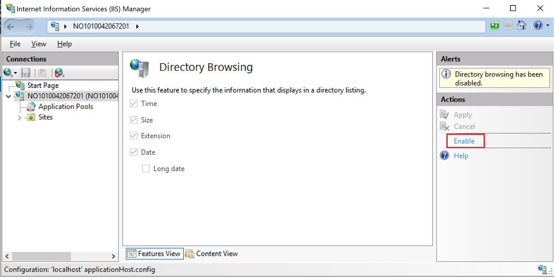Toggle the Time checkbox

(134, 104)
